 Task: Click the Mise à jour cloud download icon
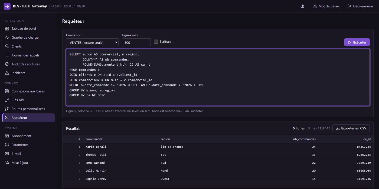(x=7, y=163)
